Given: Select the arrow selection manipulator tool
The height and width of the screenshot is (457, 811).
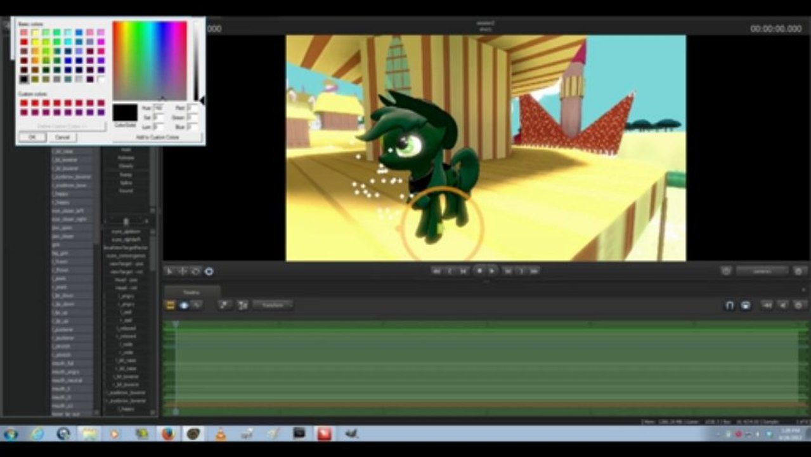Looking at the screenshot, I should coord(169,271).
